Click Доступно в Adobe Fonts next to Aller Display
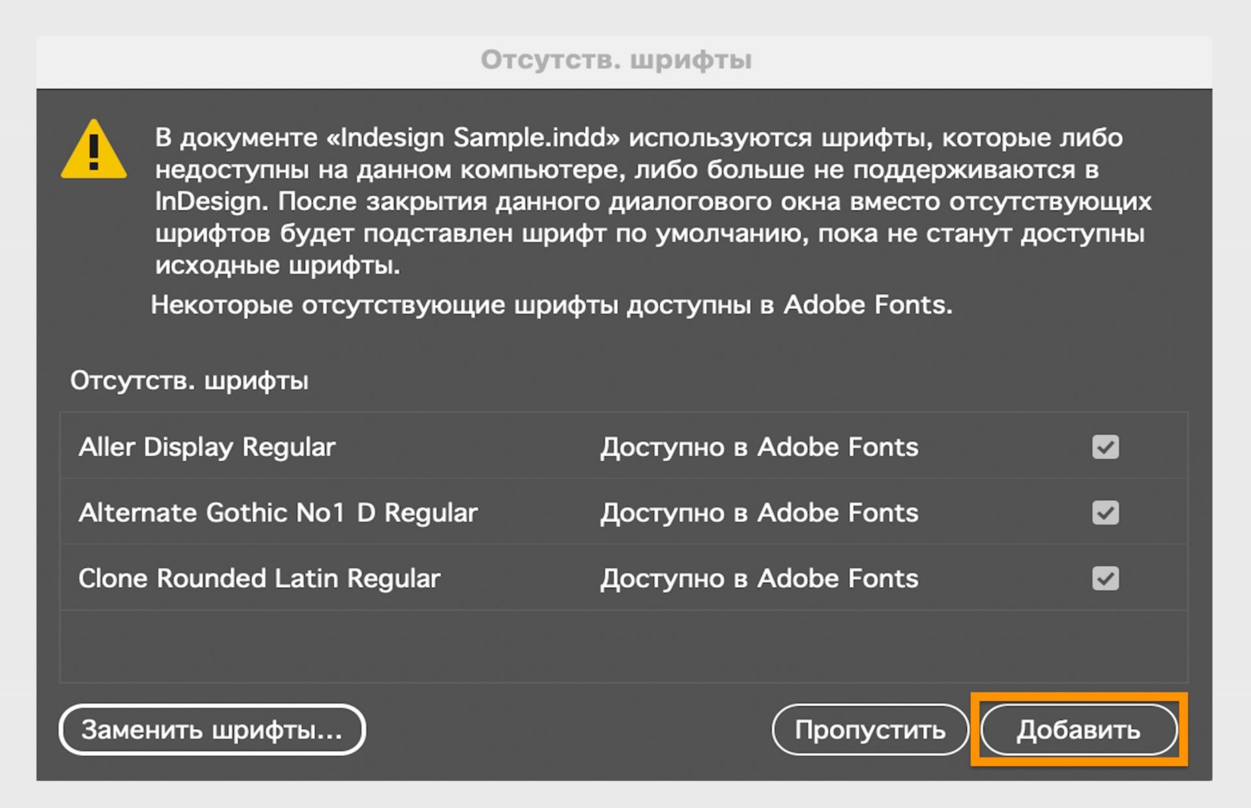 pyautogui.click(x=759, y=447)
